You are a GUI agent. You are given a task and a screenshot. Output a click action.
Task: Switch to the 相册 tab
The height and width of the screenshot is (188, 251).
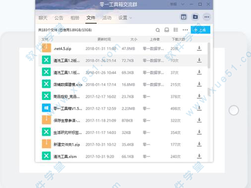coord(75,18)
